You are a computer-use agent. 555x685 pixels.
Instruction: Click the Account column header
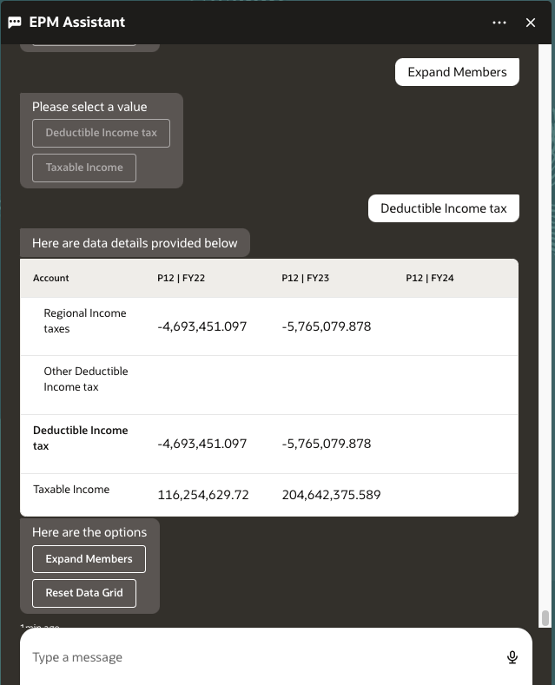(x=51, y=278)
